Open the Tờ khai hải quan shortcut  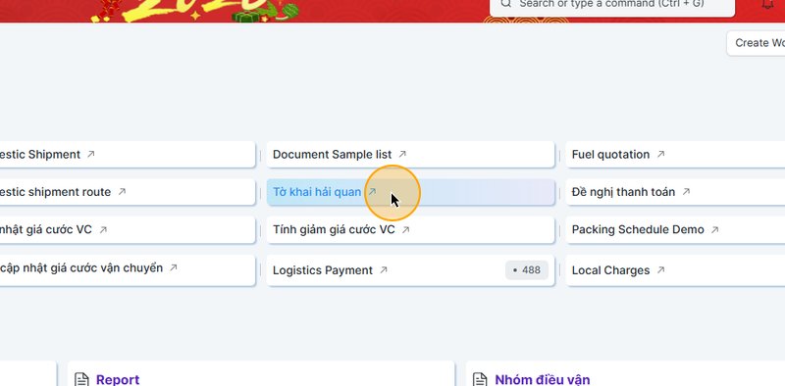410,192
